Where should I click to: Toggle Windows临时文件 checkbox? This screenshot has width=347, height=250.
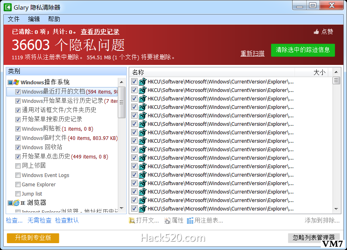click(x=18, y=138)
